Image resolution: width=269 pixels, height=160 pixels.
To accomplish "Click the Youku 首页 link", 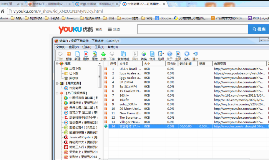I will (99, 29).
